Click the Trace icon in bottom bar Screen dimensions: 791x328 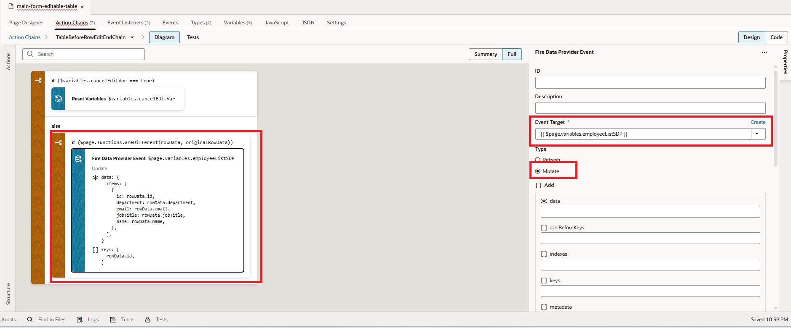click(x=113, y=320)
